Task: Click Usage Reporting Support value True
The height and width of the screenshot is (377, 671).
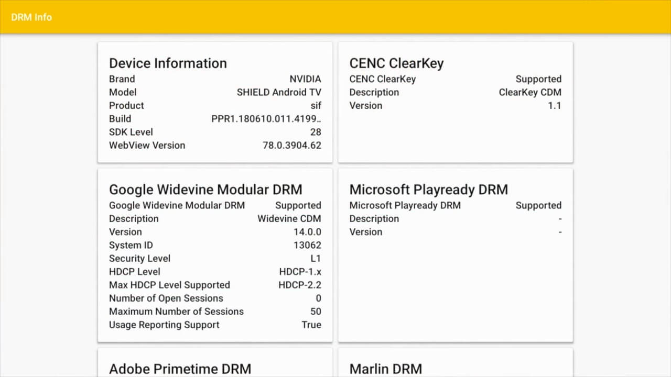Action: click(x=311, y=325)
